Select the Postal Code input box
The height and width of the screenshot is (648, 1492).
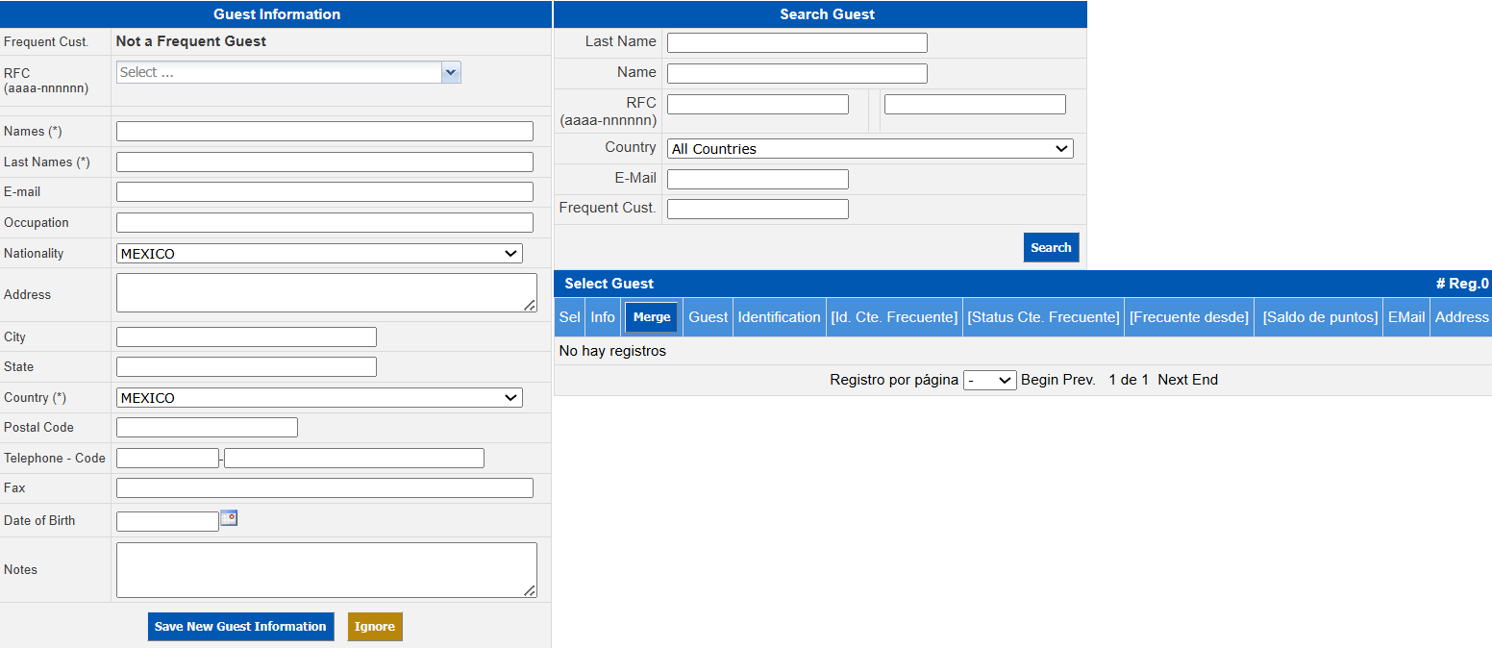[207, 428]
